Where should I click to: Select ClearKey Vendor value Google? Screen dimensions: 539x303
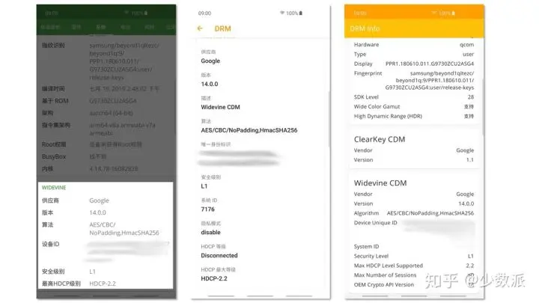(465, 150)
